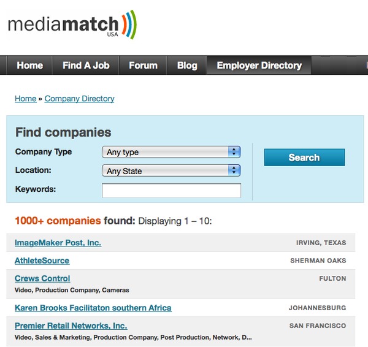Open the Home navigation tab
Viewport: 368px width, 347px height.
[x=30, y=66]
